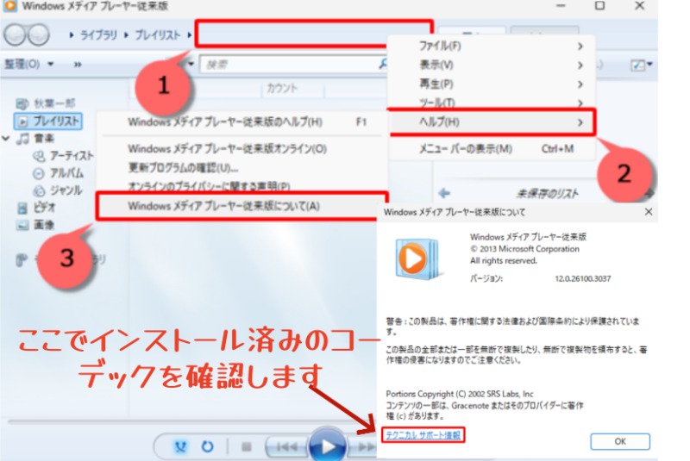This screenshot has height=461, width=690.
Task: Open the ツール(T) submenu
Action: point(492,103)
